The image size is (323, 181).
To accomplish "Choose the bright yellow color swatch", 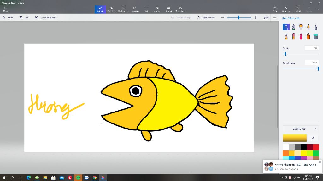I will click(x=304, y=153).
